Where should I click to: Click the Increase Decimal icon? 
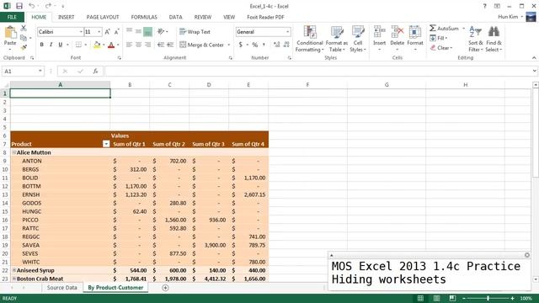(276, 45)
